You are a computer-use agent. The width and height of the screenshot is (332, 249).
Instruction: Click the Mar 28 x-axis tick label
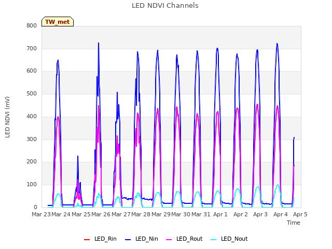point(141,214)
